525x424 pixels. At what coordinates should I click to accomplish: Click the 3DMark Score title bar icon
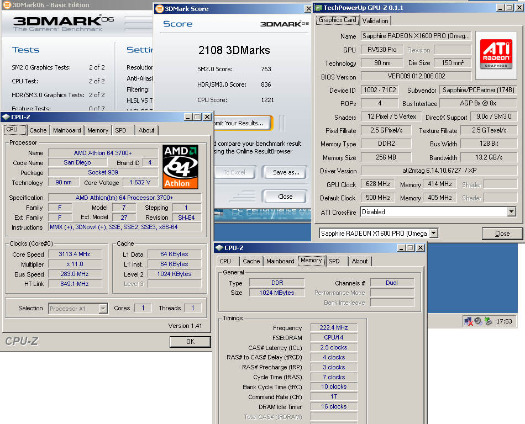click(x=160, y=9)
